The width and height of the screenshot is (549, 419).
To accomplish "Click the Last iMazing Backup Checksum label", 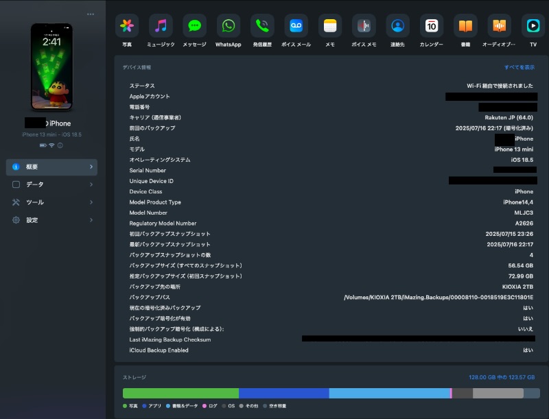I will click(170, 339).
